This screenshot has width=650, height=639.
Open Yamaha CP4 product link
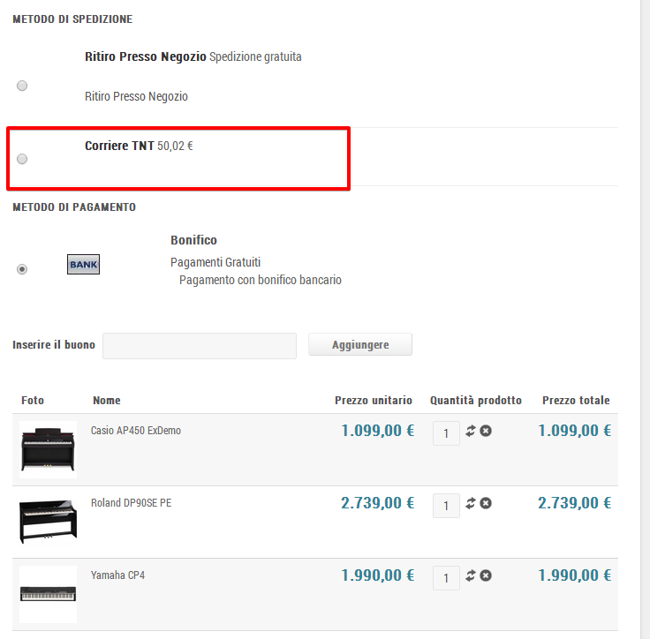click(x=117, y=575)
